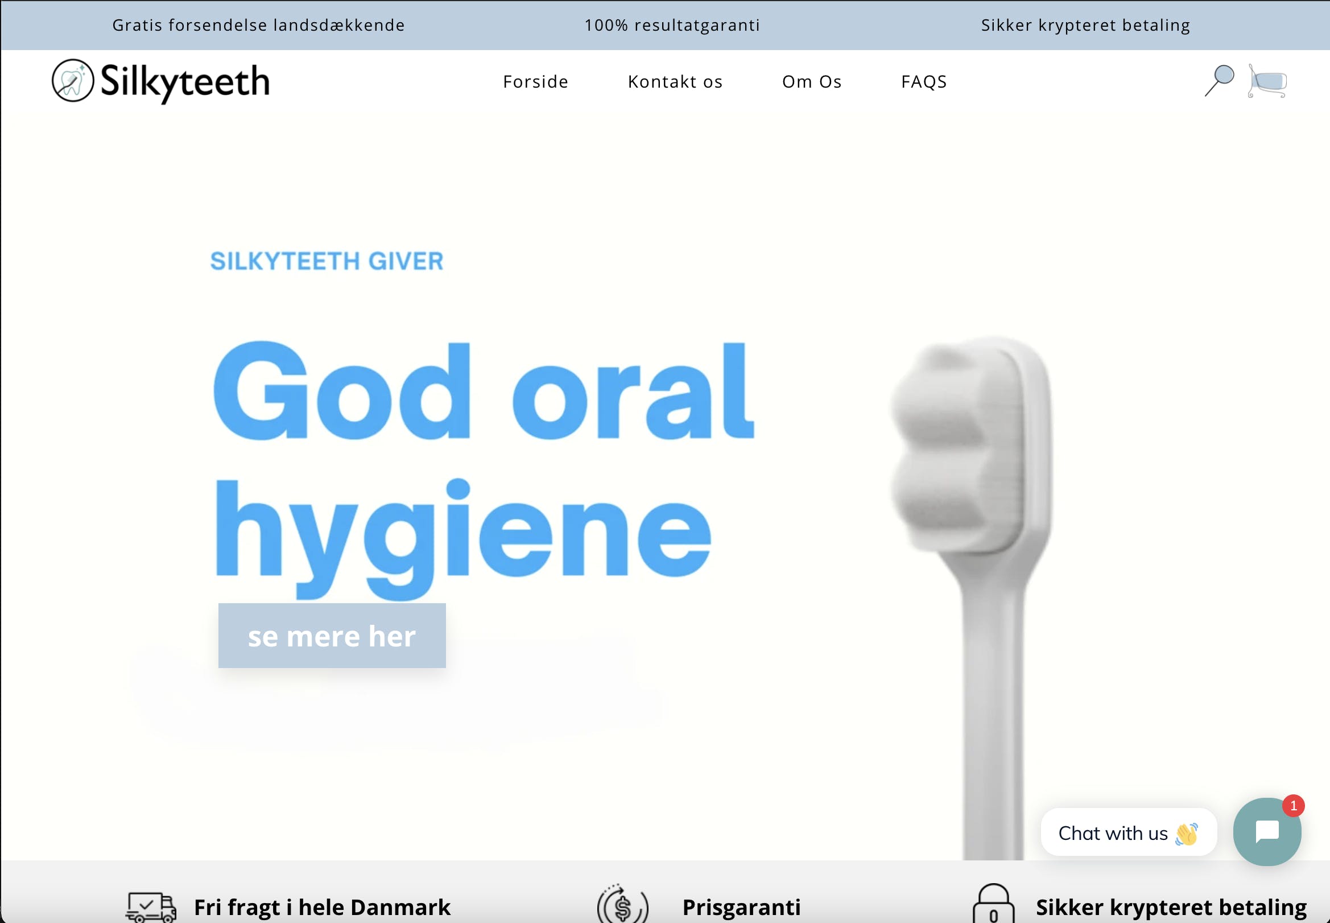Image resolution: width=1330 pixels, height=923 pixels.
Task: Open the FAQS menu link
Action: (x=924, y=81)
